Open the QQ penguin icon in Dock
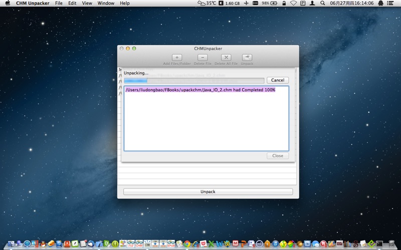The height and width of the screenshot is (250, 401). (x=43, y=244)
